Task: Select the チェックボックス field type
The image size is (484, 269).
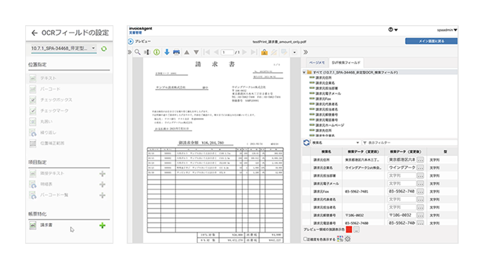Action: point(56,100)
